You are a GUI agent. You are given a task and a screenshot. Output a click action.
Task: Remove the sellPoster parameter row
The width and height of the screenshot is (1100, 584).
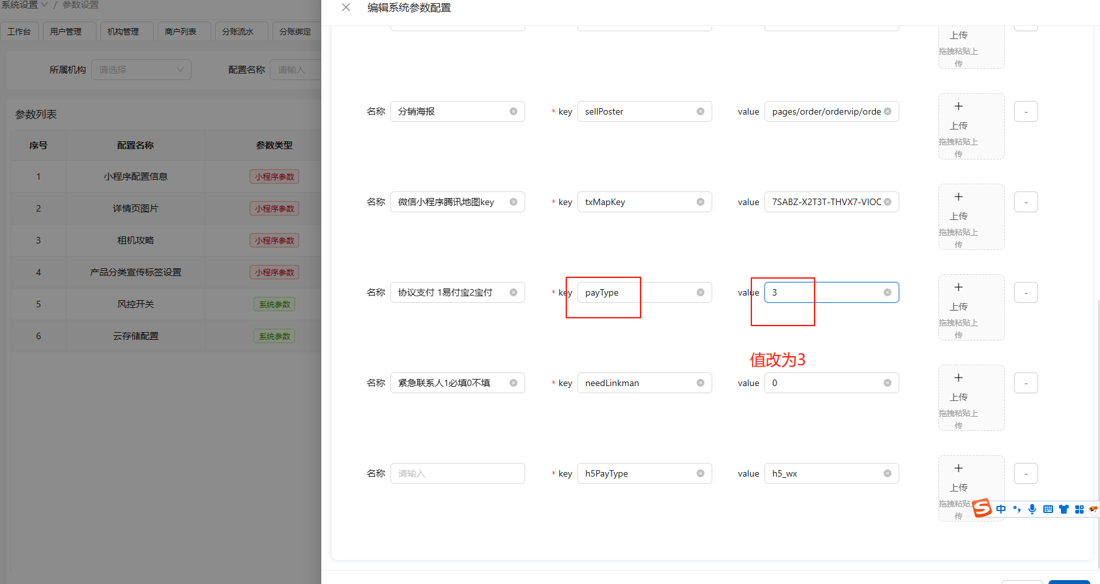coord(1026,111)
